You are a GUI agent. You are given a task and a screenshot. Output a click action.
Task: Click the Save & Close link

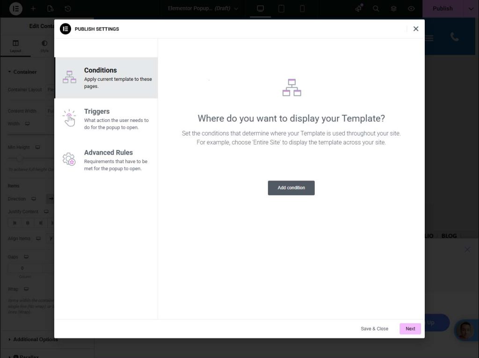point(374,329)
